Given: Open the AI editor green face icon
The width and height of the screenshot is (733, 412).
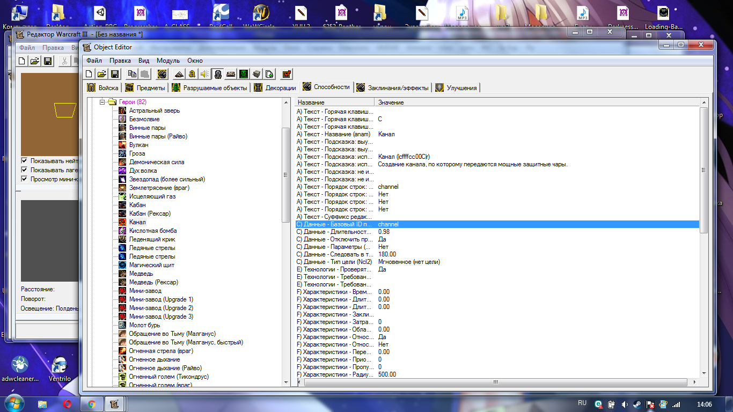Looking at the screenshot, I should (x=244, y=74).
